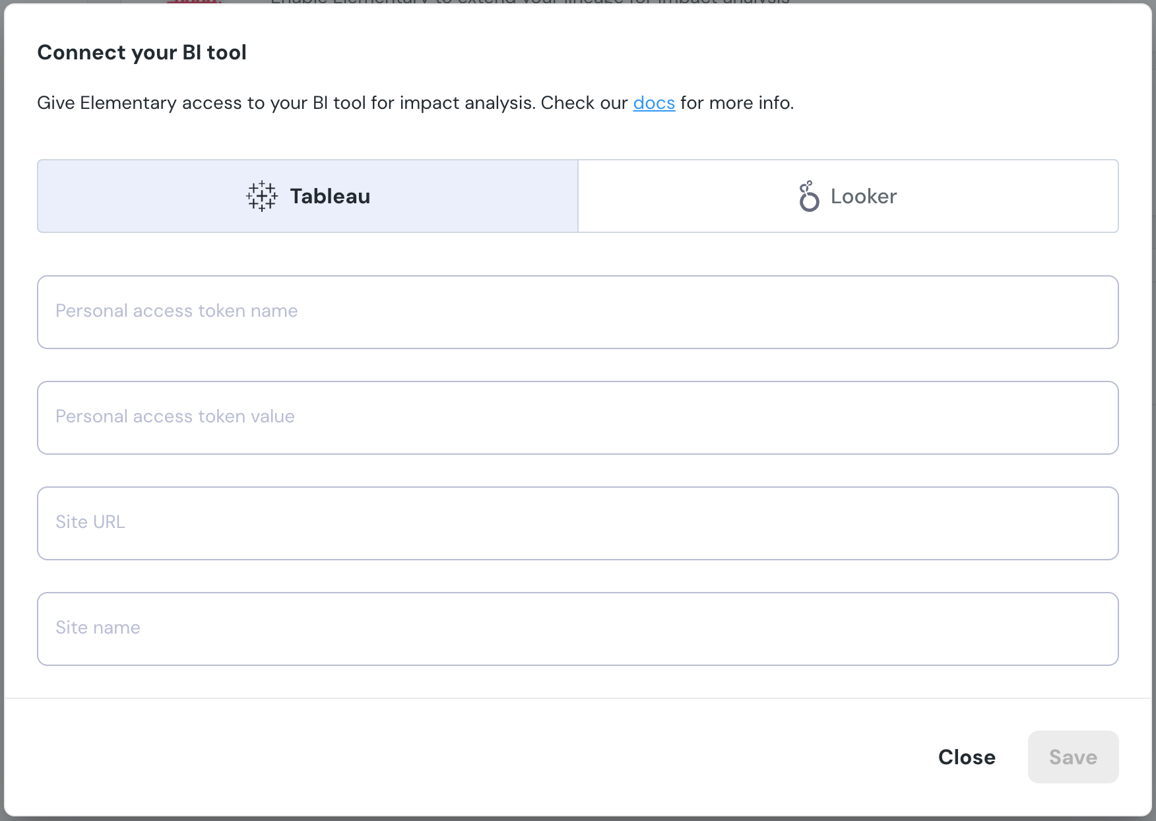
Task: Close the Connect your BI tool dialog
Action: coord(967,757)
